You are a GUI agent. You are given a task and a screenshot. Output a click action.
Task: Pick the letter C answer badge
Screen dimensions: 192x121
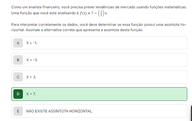click(18, 77)
